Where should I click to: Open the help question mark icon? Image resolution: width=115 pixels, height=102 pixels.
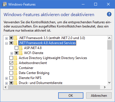coord(109,14)
